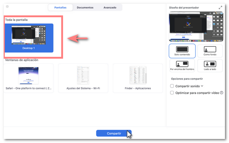
Task: Select the Como fondo presenter layout
Action: [210, 51]
